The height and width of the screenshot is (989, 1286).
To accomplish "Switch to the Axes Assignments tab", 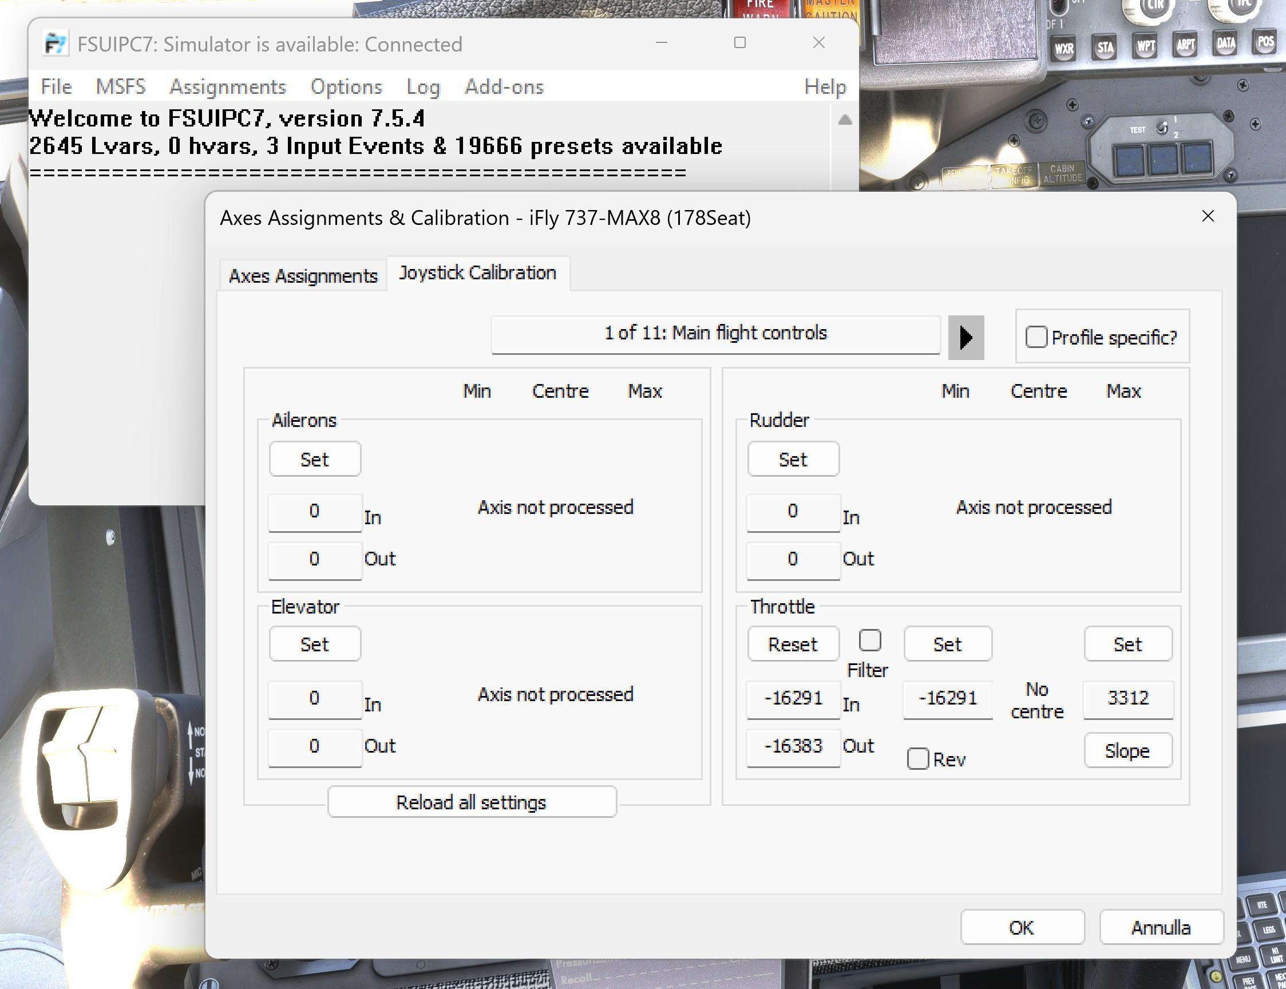I will [303, 275].
